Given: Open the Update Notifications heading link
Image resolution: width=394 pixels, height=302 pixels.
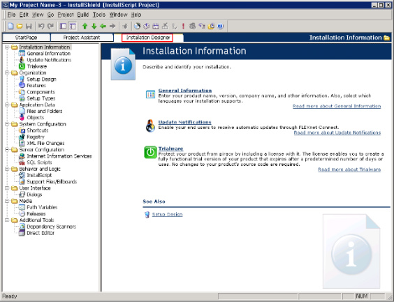Looking at the screenshot, I should (184, 122).
